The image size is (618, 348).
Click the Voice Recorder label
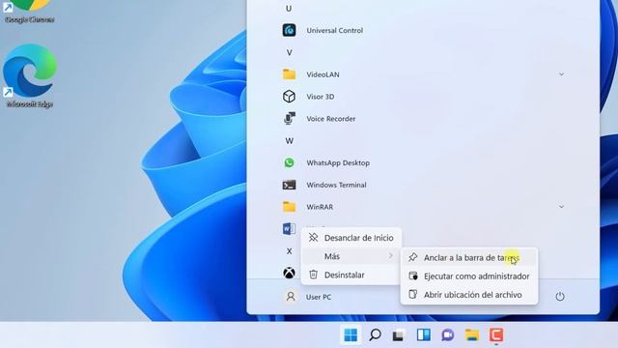tap(331, 119)
